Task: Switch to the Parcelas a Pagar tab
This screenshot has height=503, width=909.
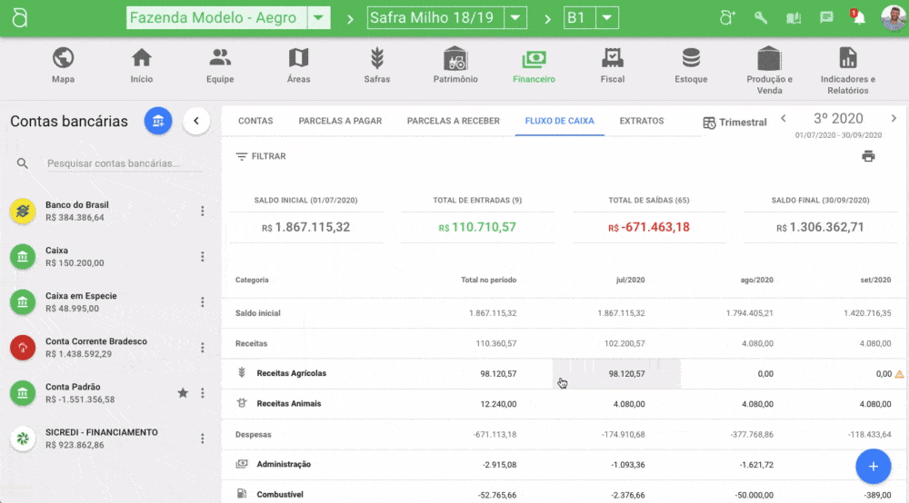Action: [x=340, y=121]
